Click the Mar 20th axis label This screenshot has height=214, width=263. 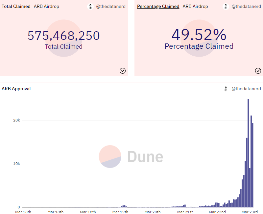pos(153,212)
